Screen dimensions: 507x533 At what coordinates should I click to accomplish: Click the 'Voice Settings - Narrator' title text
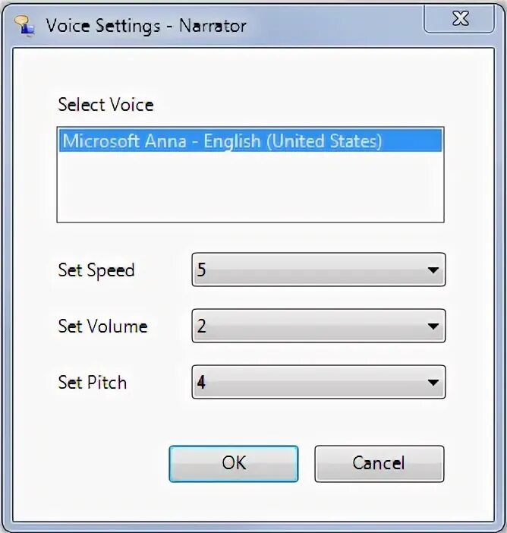pos(146,26)
